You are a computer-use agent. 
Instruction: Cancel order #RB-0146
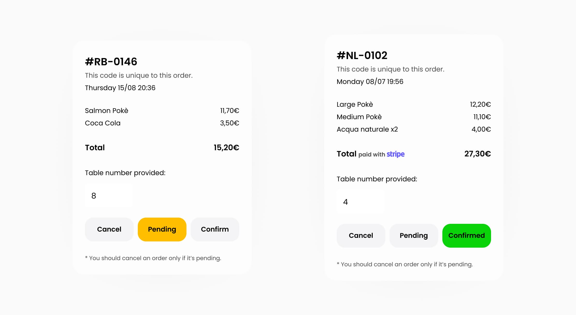tap(109, 229)
